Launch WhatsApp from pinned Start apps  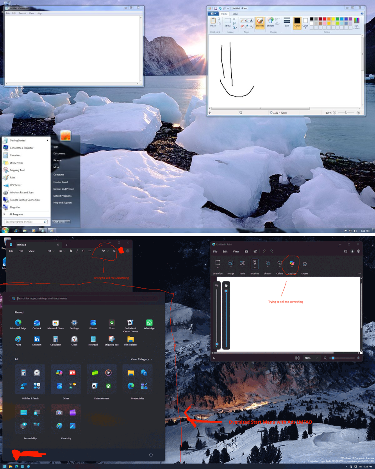pos(149,325)
